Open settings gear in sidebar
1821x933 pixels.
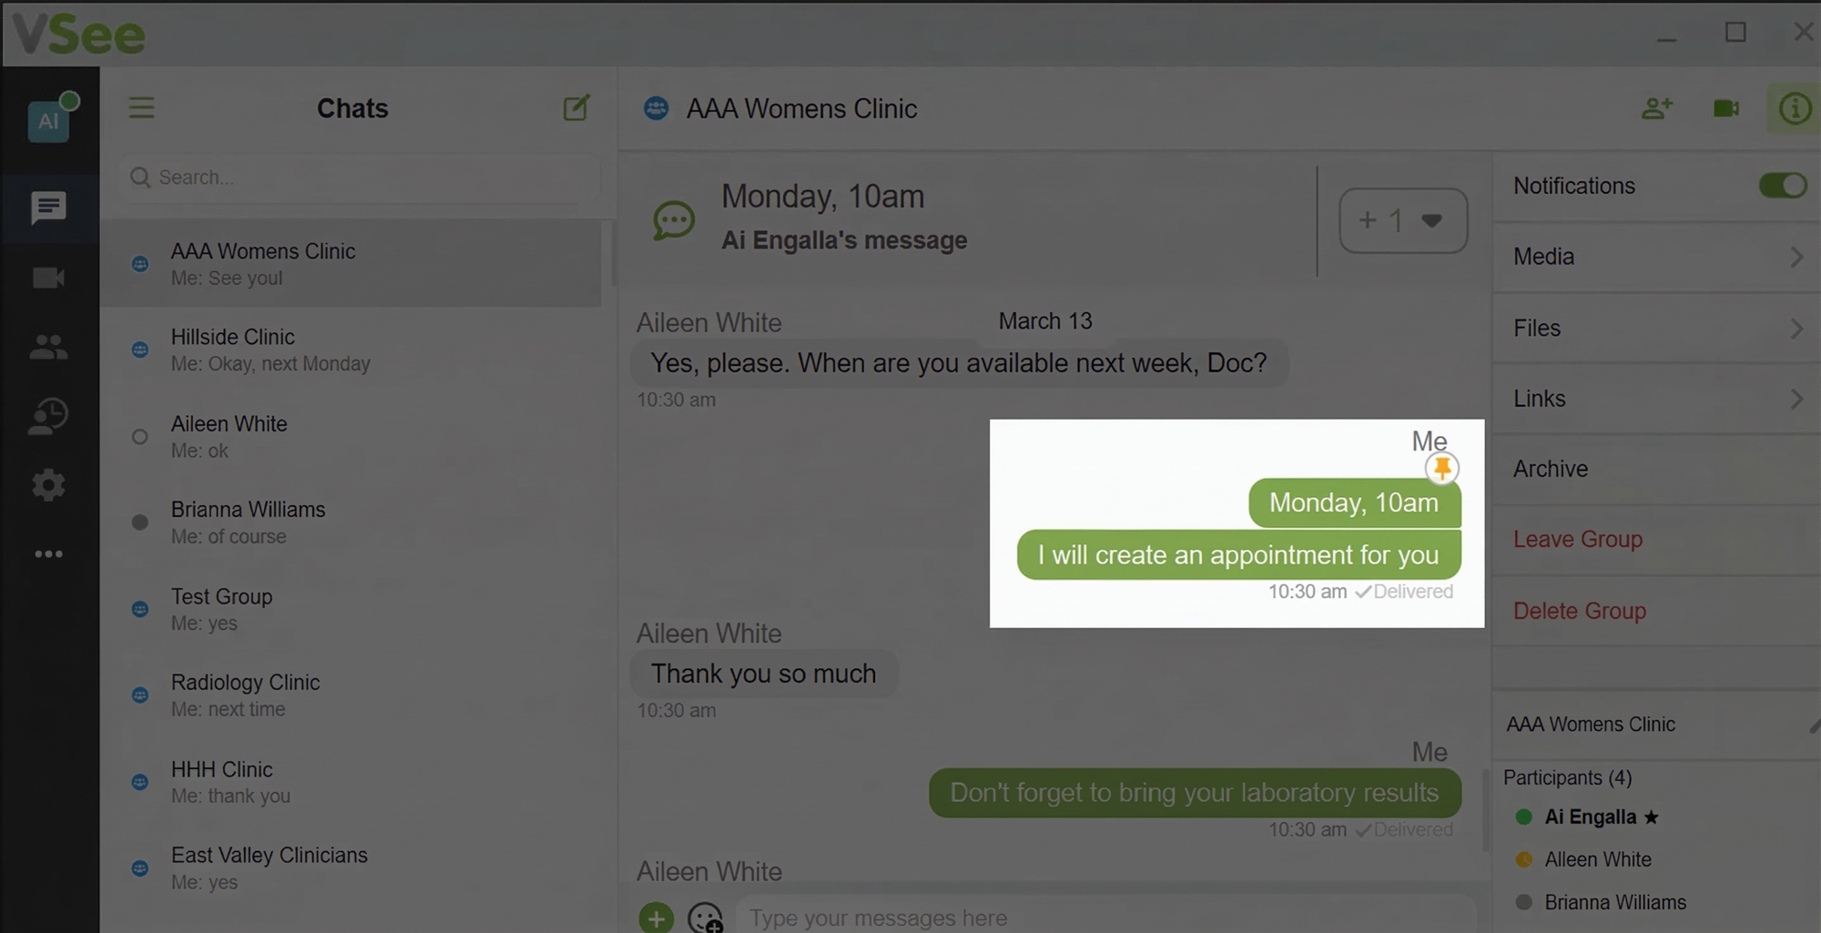coord(48,484)
